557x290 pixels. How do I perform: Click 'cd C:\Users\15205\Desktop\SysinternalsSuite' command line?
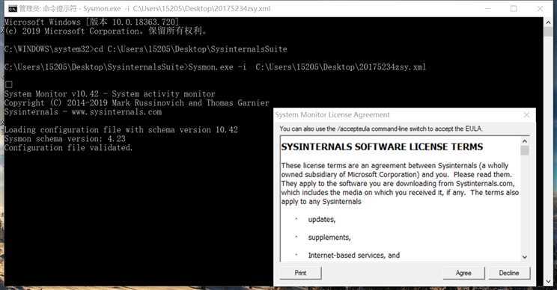coord(146,49)
